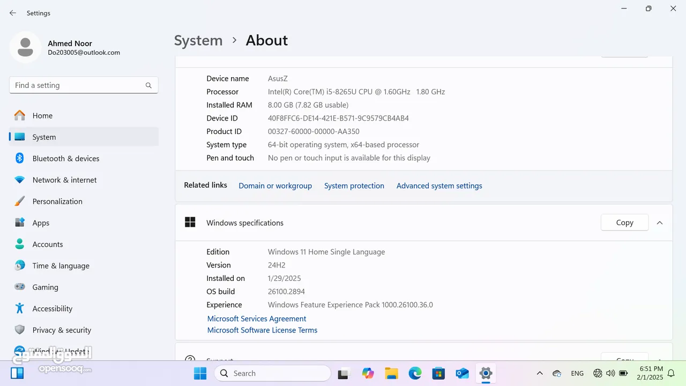Launch Microsoft Edge from the taskbar
Screen dimensions: 686x386
[x=415, y=373]
